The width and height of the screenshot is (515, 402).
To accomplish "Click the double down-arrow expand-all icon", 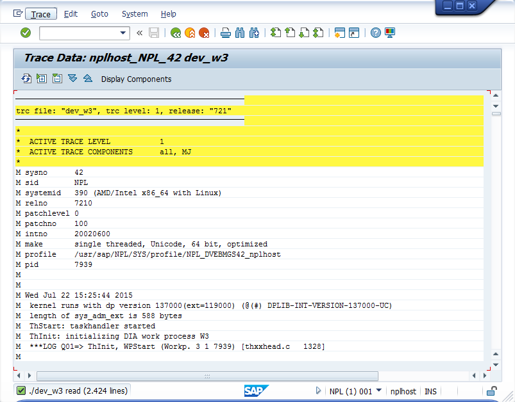I will click(x=72, y=79).
